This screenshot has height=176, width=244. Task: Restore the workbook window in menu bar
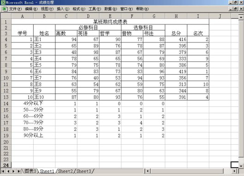point(236,9)
